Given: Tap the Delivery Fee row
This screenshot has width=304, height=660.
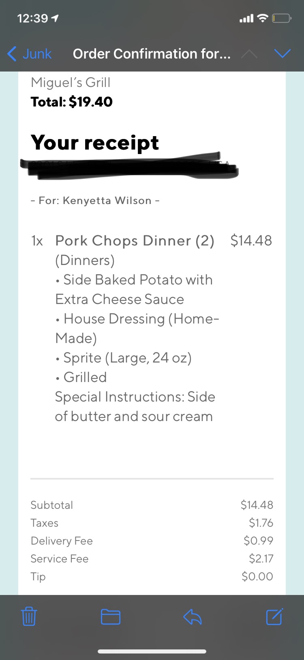Looking at the screenshot, I should tap(62, 541).
